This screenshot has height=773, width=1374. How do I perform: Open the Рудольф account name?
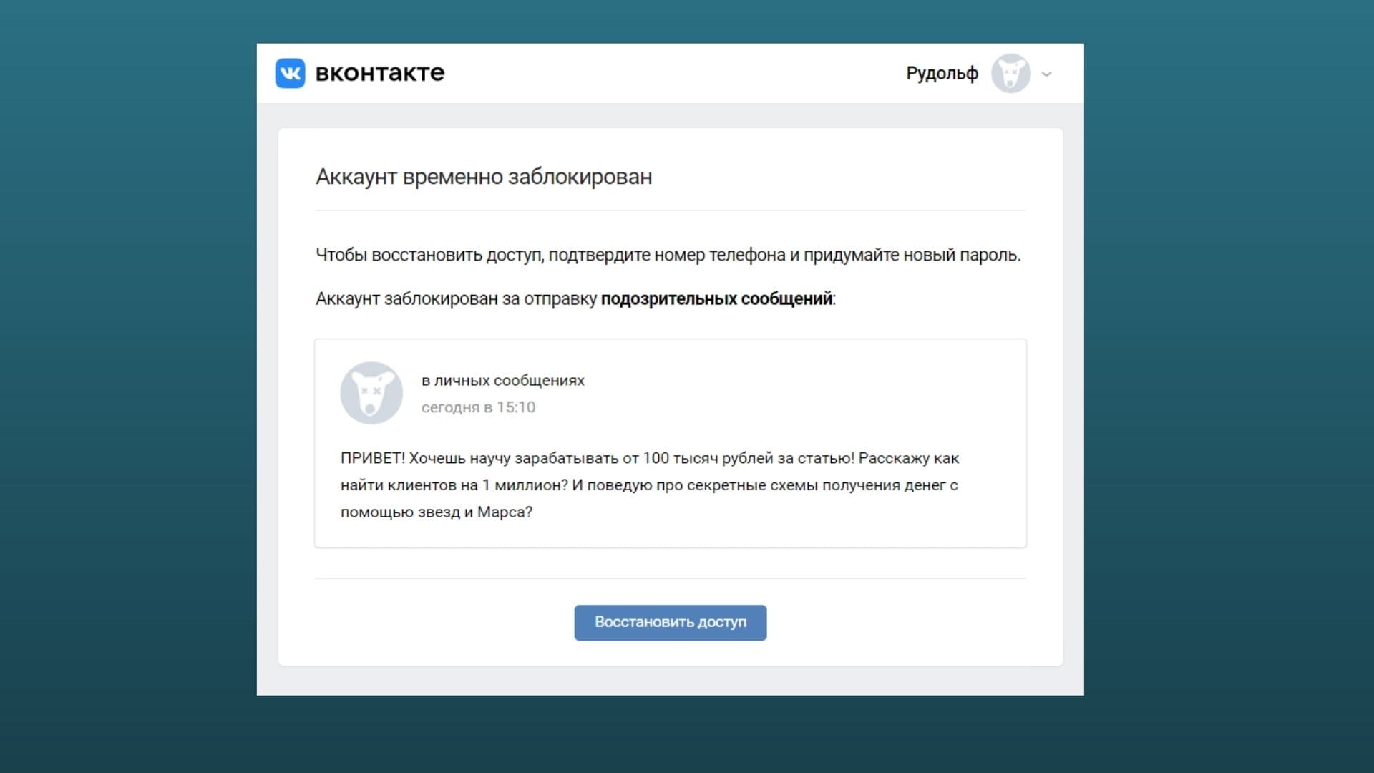tap(942, 73)
